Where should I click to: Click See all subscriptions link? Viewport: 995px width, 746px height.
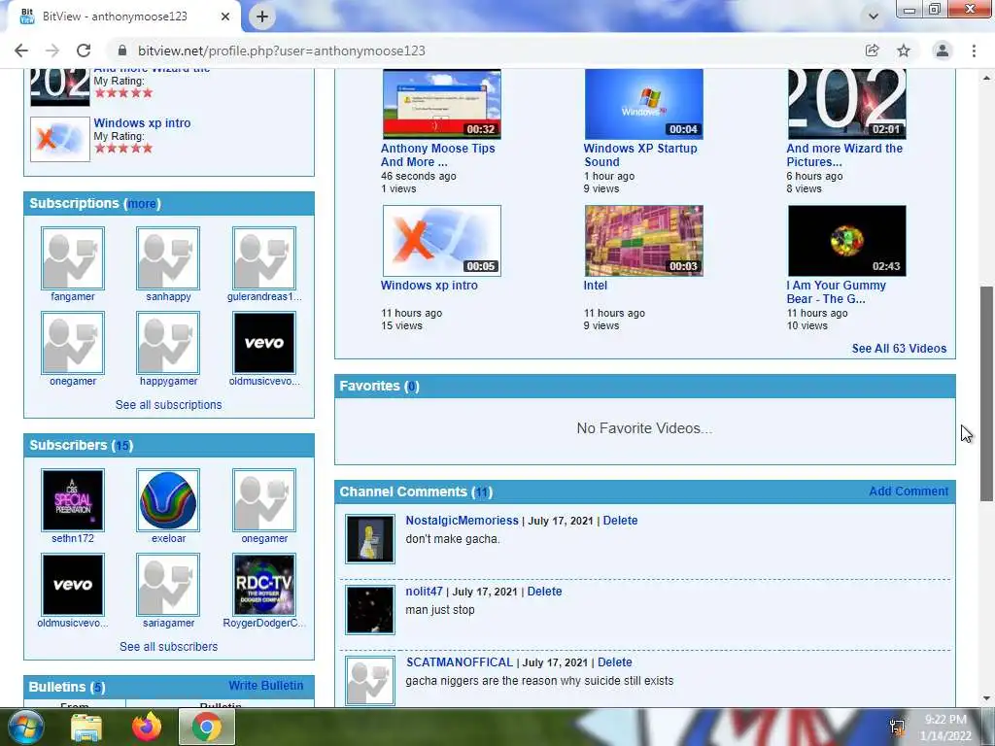tap(169, 405)
